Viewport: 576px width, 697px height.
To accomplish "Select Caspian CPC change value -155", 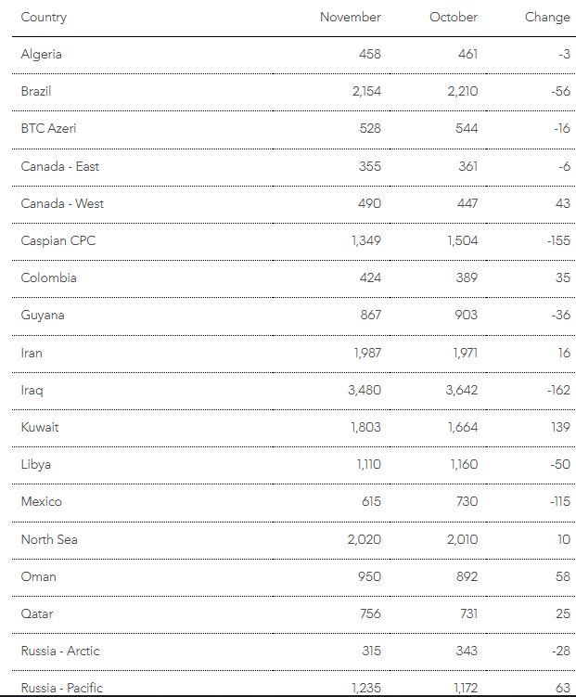I will click(x=557, y=240).
